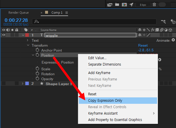Toggle 3D layer box on wiggle layer
Screen dimensions: 176x128
tap(170, 35)
